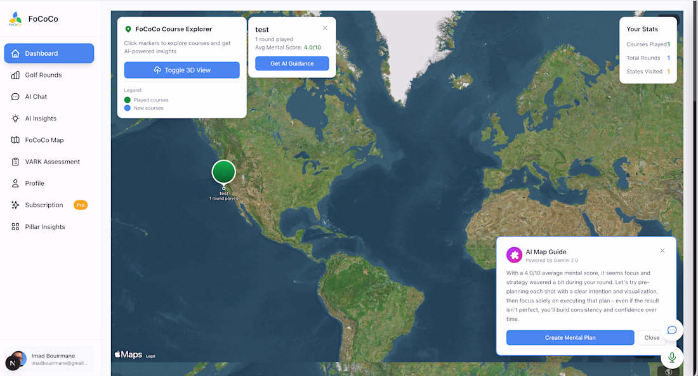Image resolution: width=698 pixels, height=376 pixels.
Task: Close AI Map Guide with X
Action: click(662, 251)
